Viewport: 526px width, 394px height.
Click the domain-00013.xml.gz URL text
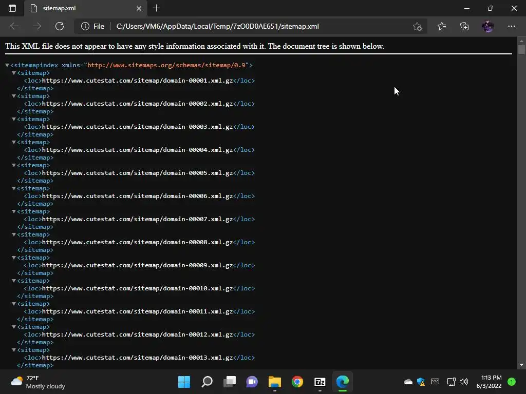coord(137,358)
